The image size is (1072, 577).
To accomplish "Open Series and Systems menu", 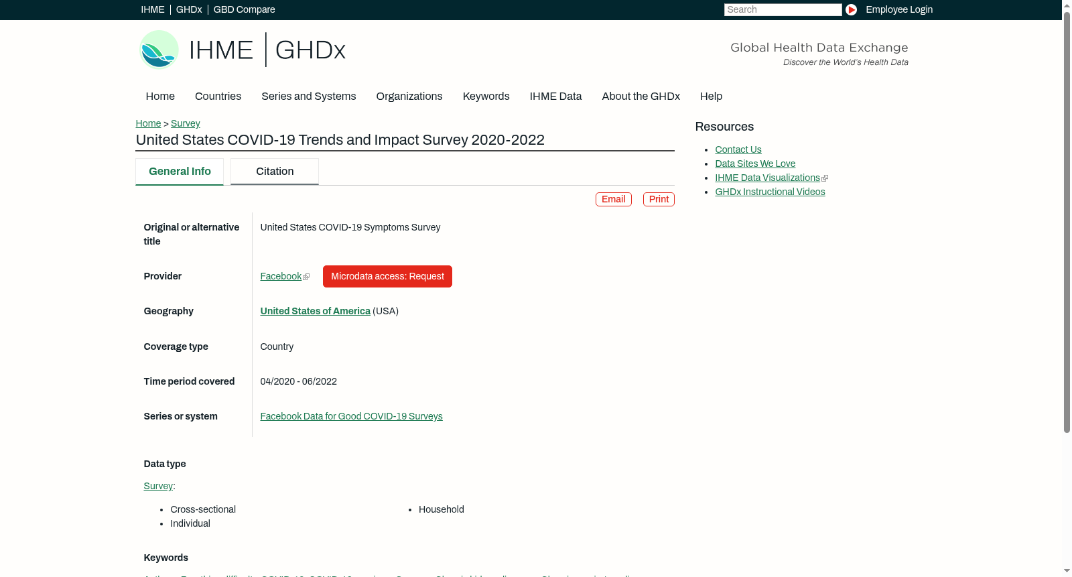I will 308,96.
